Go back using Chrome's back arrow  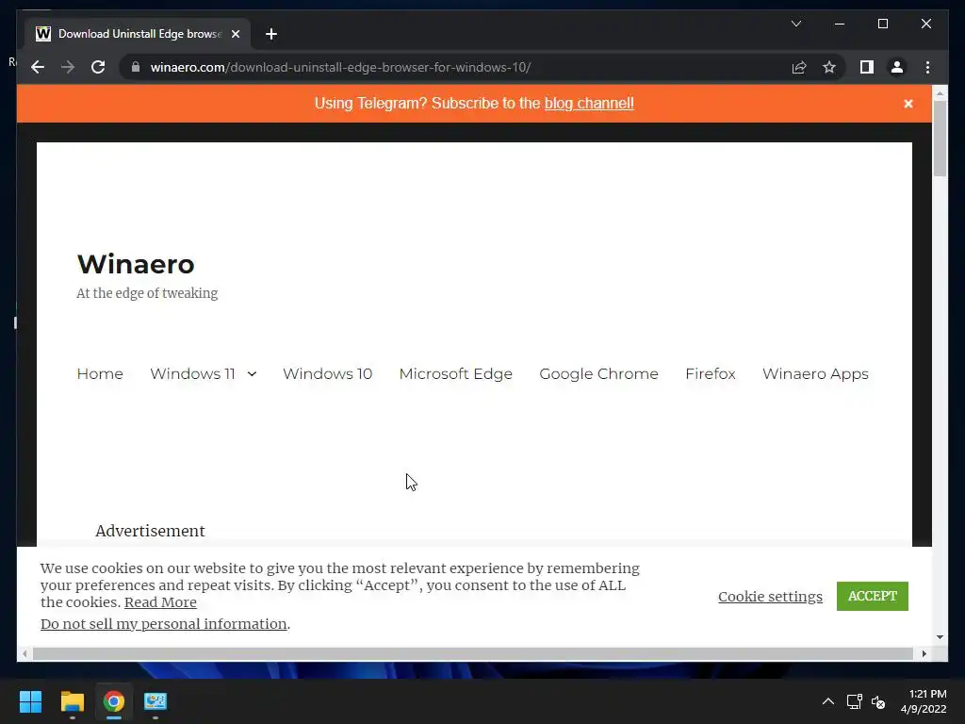pyautogui.click(x=38, y=67)
